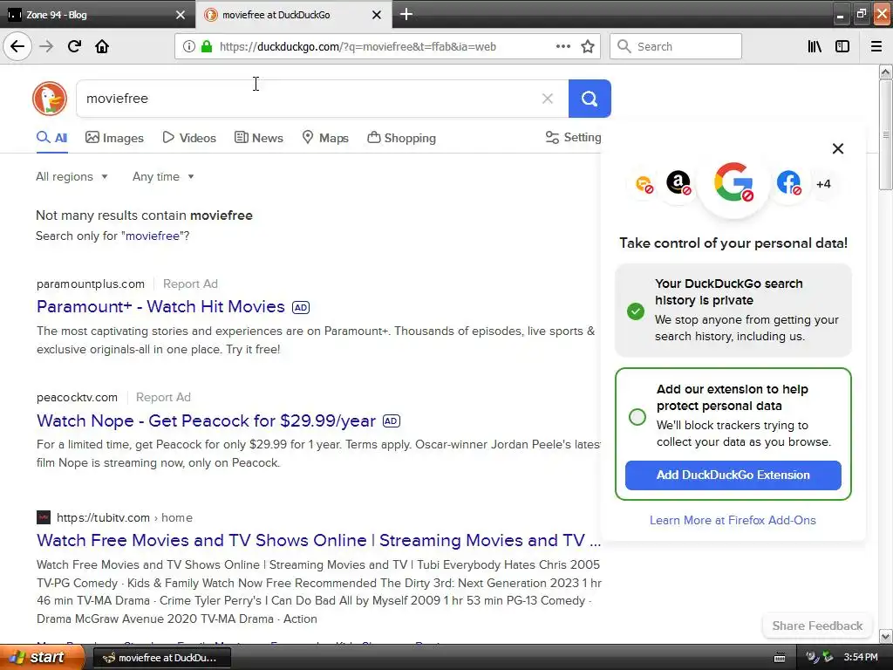Click the page scrollbar down arrow
Viewport: 893px width, 670px height.
(885, 636)
